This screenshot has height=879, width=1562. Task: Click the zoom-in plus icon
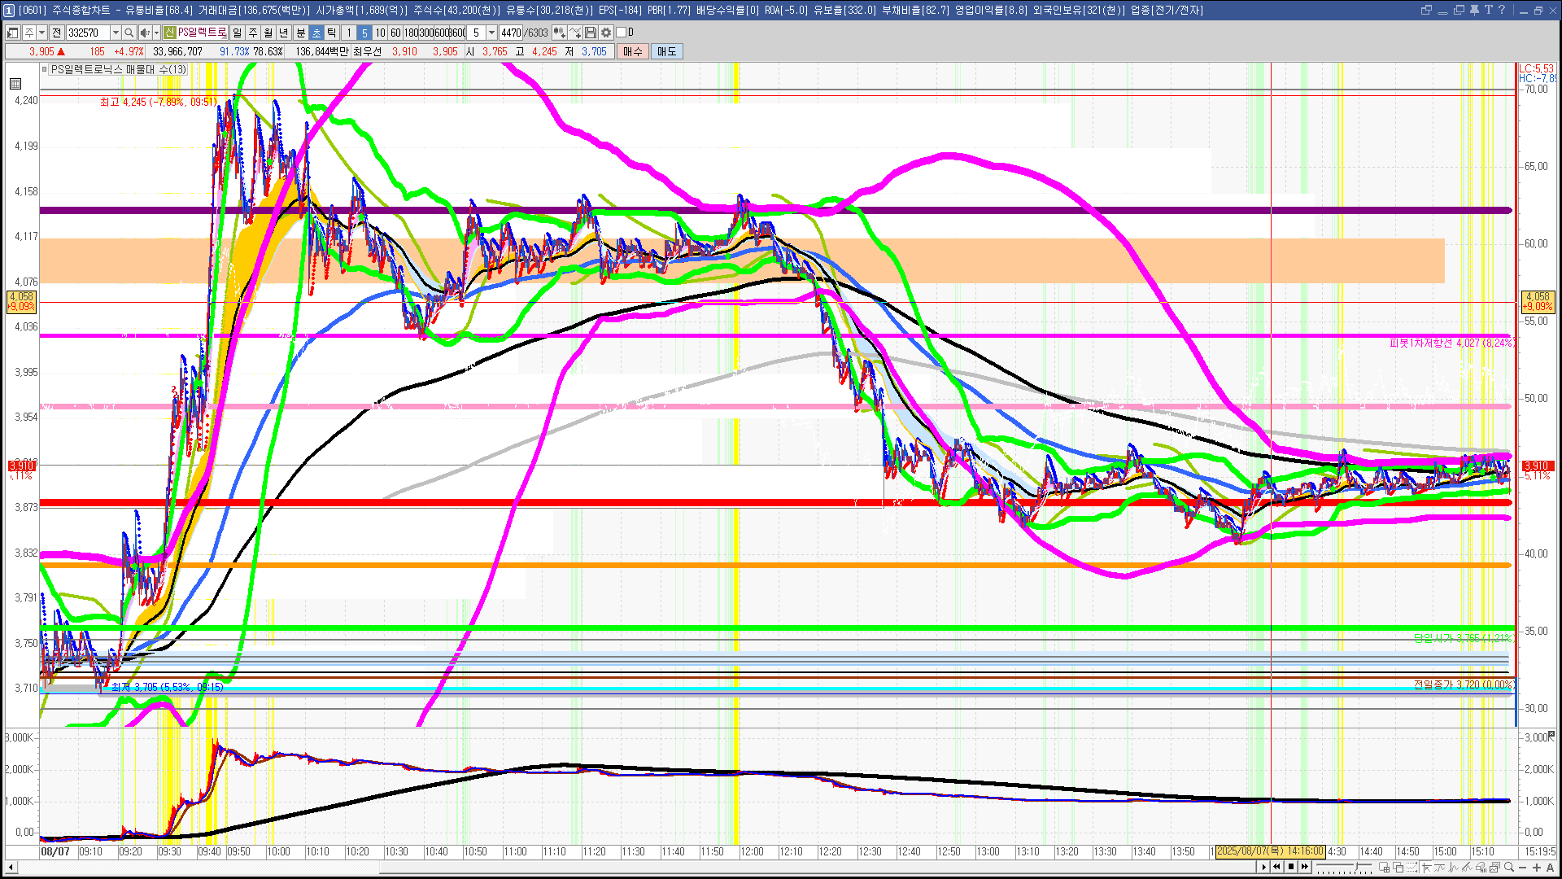coord(1537,868)
